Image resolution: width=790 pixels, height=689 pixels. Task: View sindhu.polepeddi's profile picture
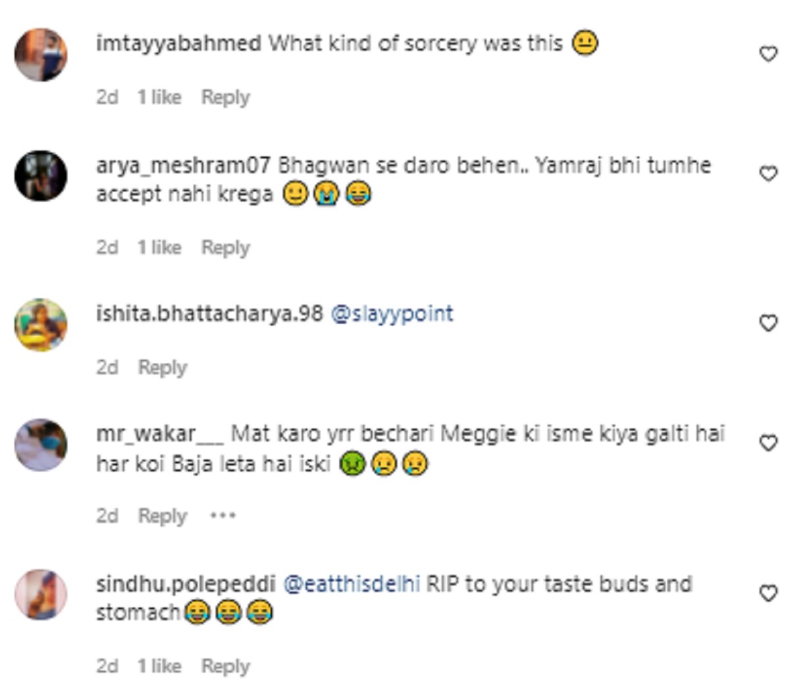pos(41,595)
